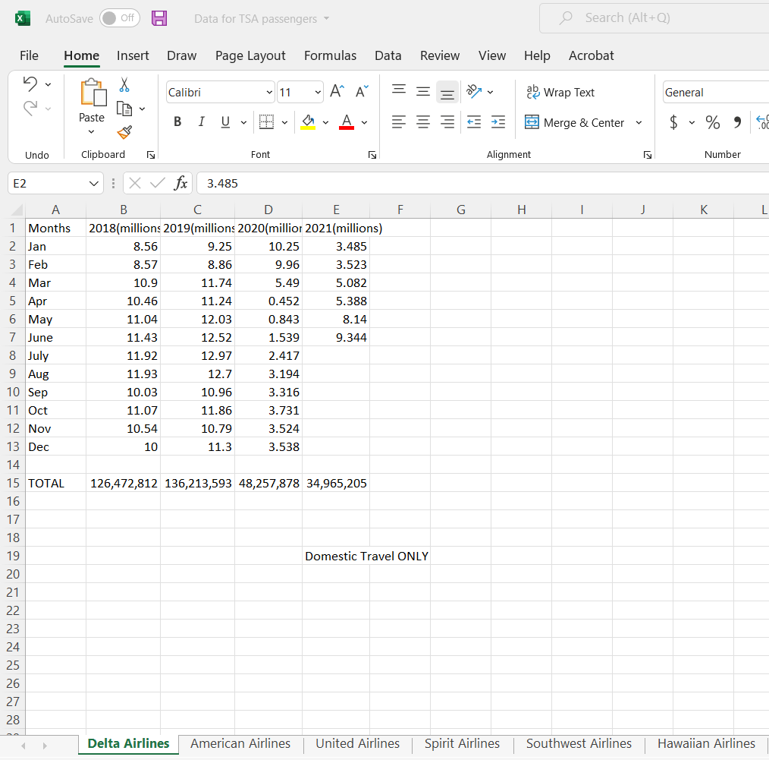769x760 pixels.
Task: Confirm entry with checkmark icon
Action: (x=158, y=183)
